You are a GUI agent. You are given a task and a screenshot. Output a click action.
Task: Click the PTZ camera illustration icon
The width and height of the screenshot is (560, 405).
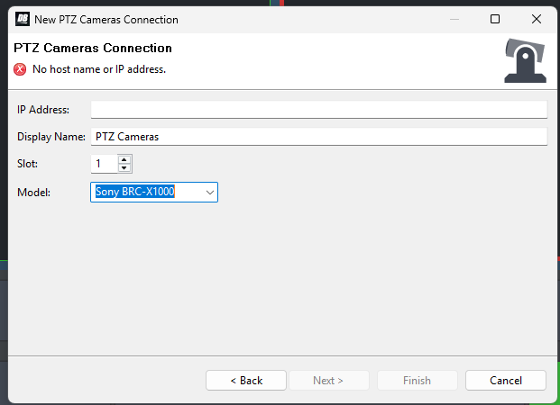pyautogui.click(x=525, y=60)
